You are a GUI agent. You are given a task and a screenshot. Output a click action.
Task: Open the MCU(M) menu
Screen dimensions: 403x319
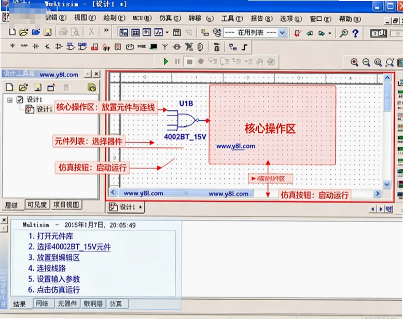(x=142, y=18)
